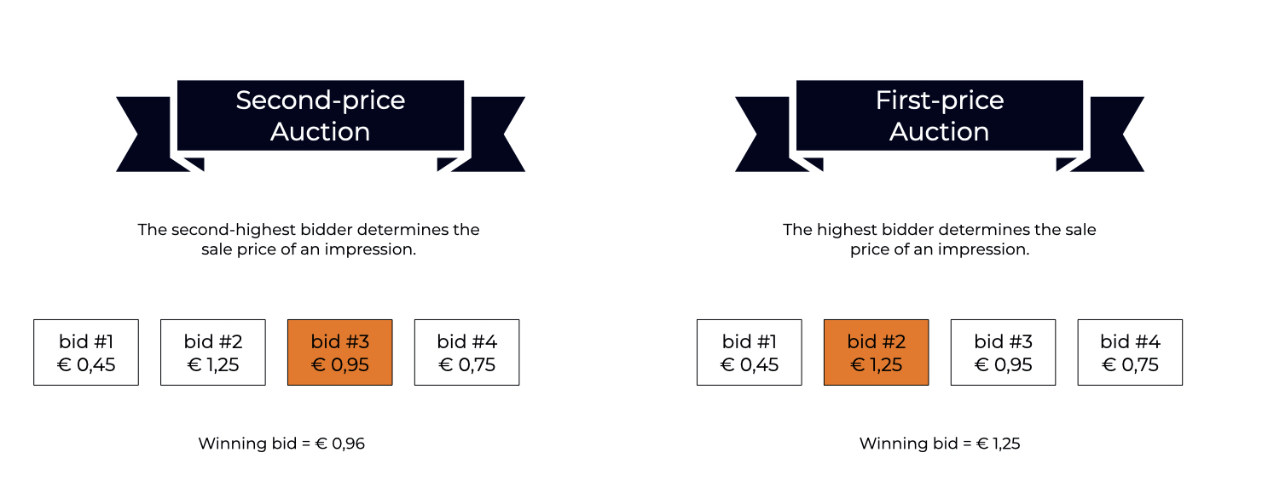Click orange bid #2 box €1,25
1268x504 pixels.
click(877, 352)
